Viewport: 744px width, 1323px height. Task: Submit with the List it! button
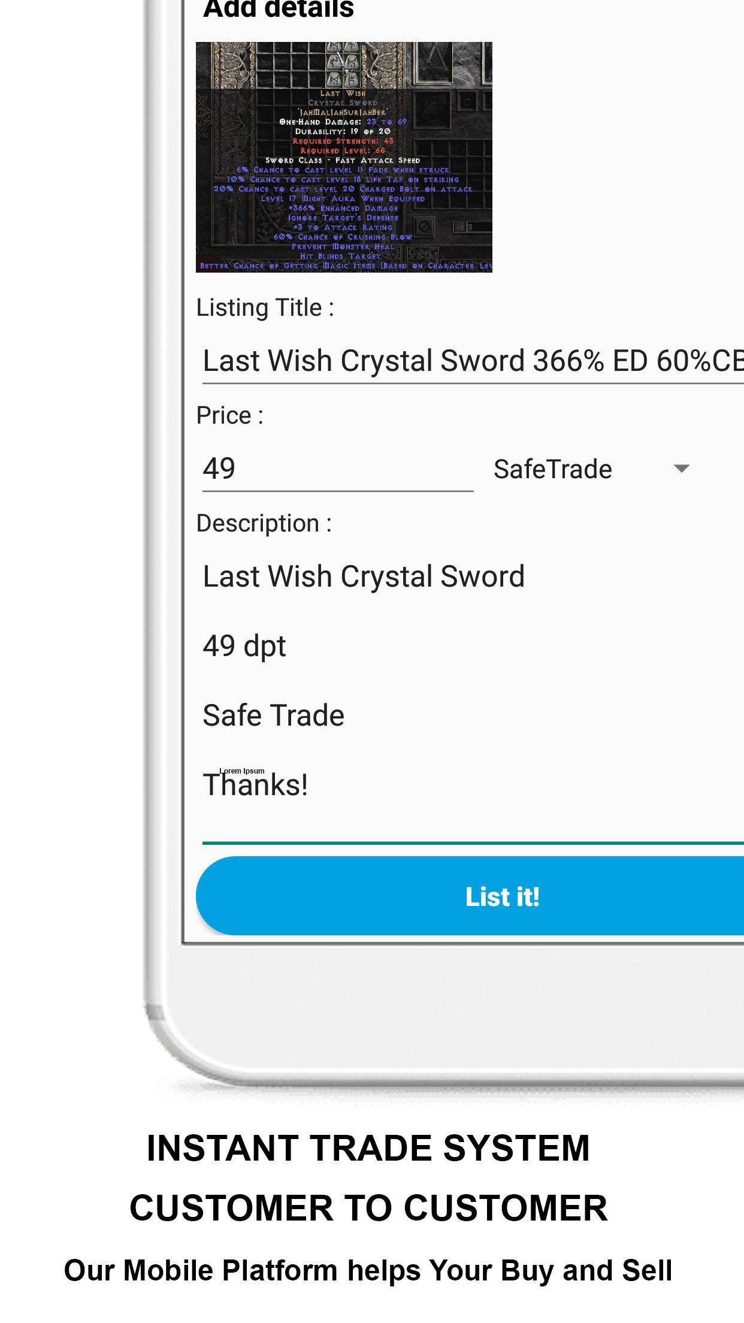[470, 896]
